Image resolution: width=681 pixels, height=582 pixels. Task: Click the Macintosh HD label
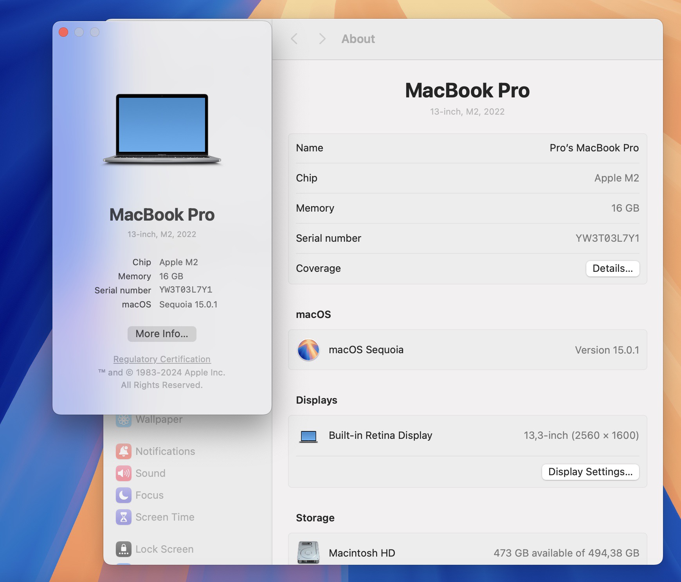[362, 553]
